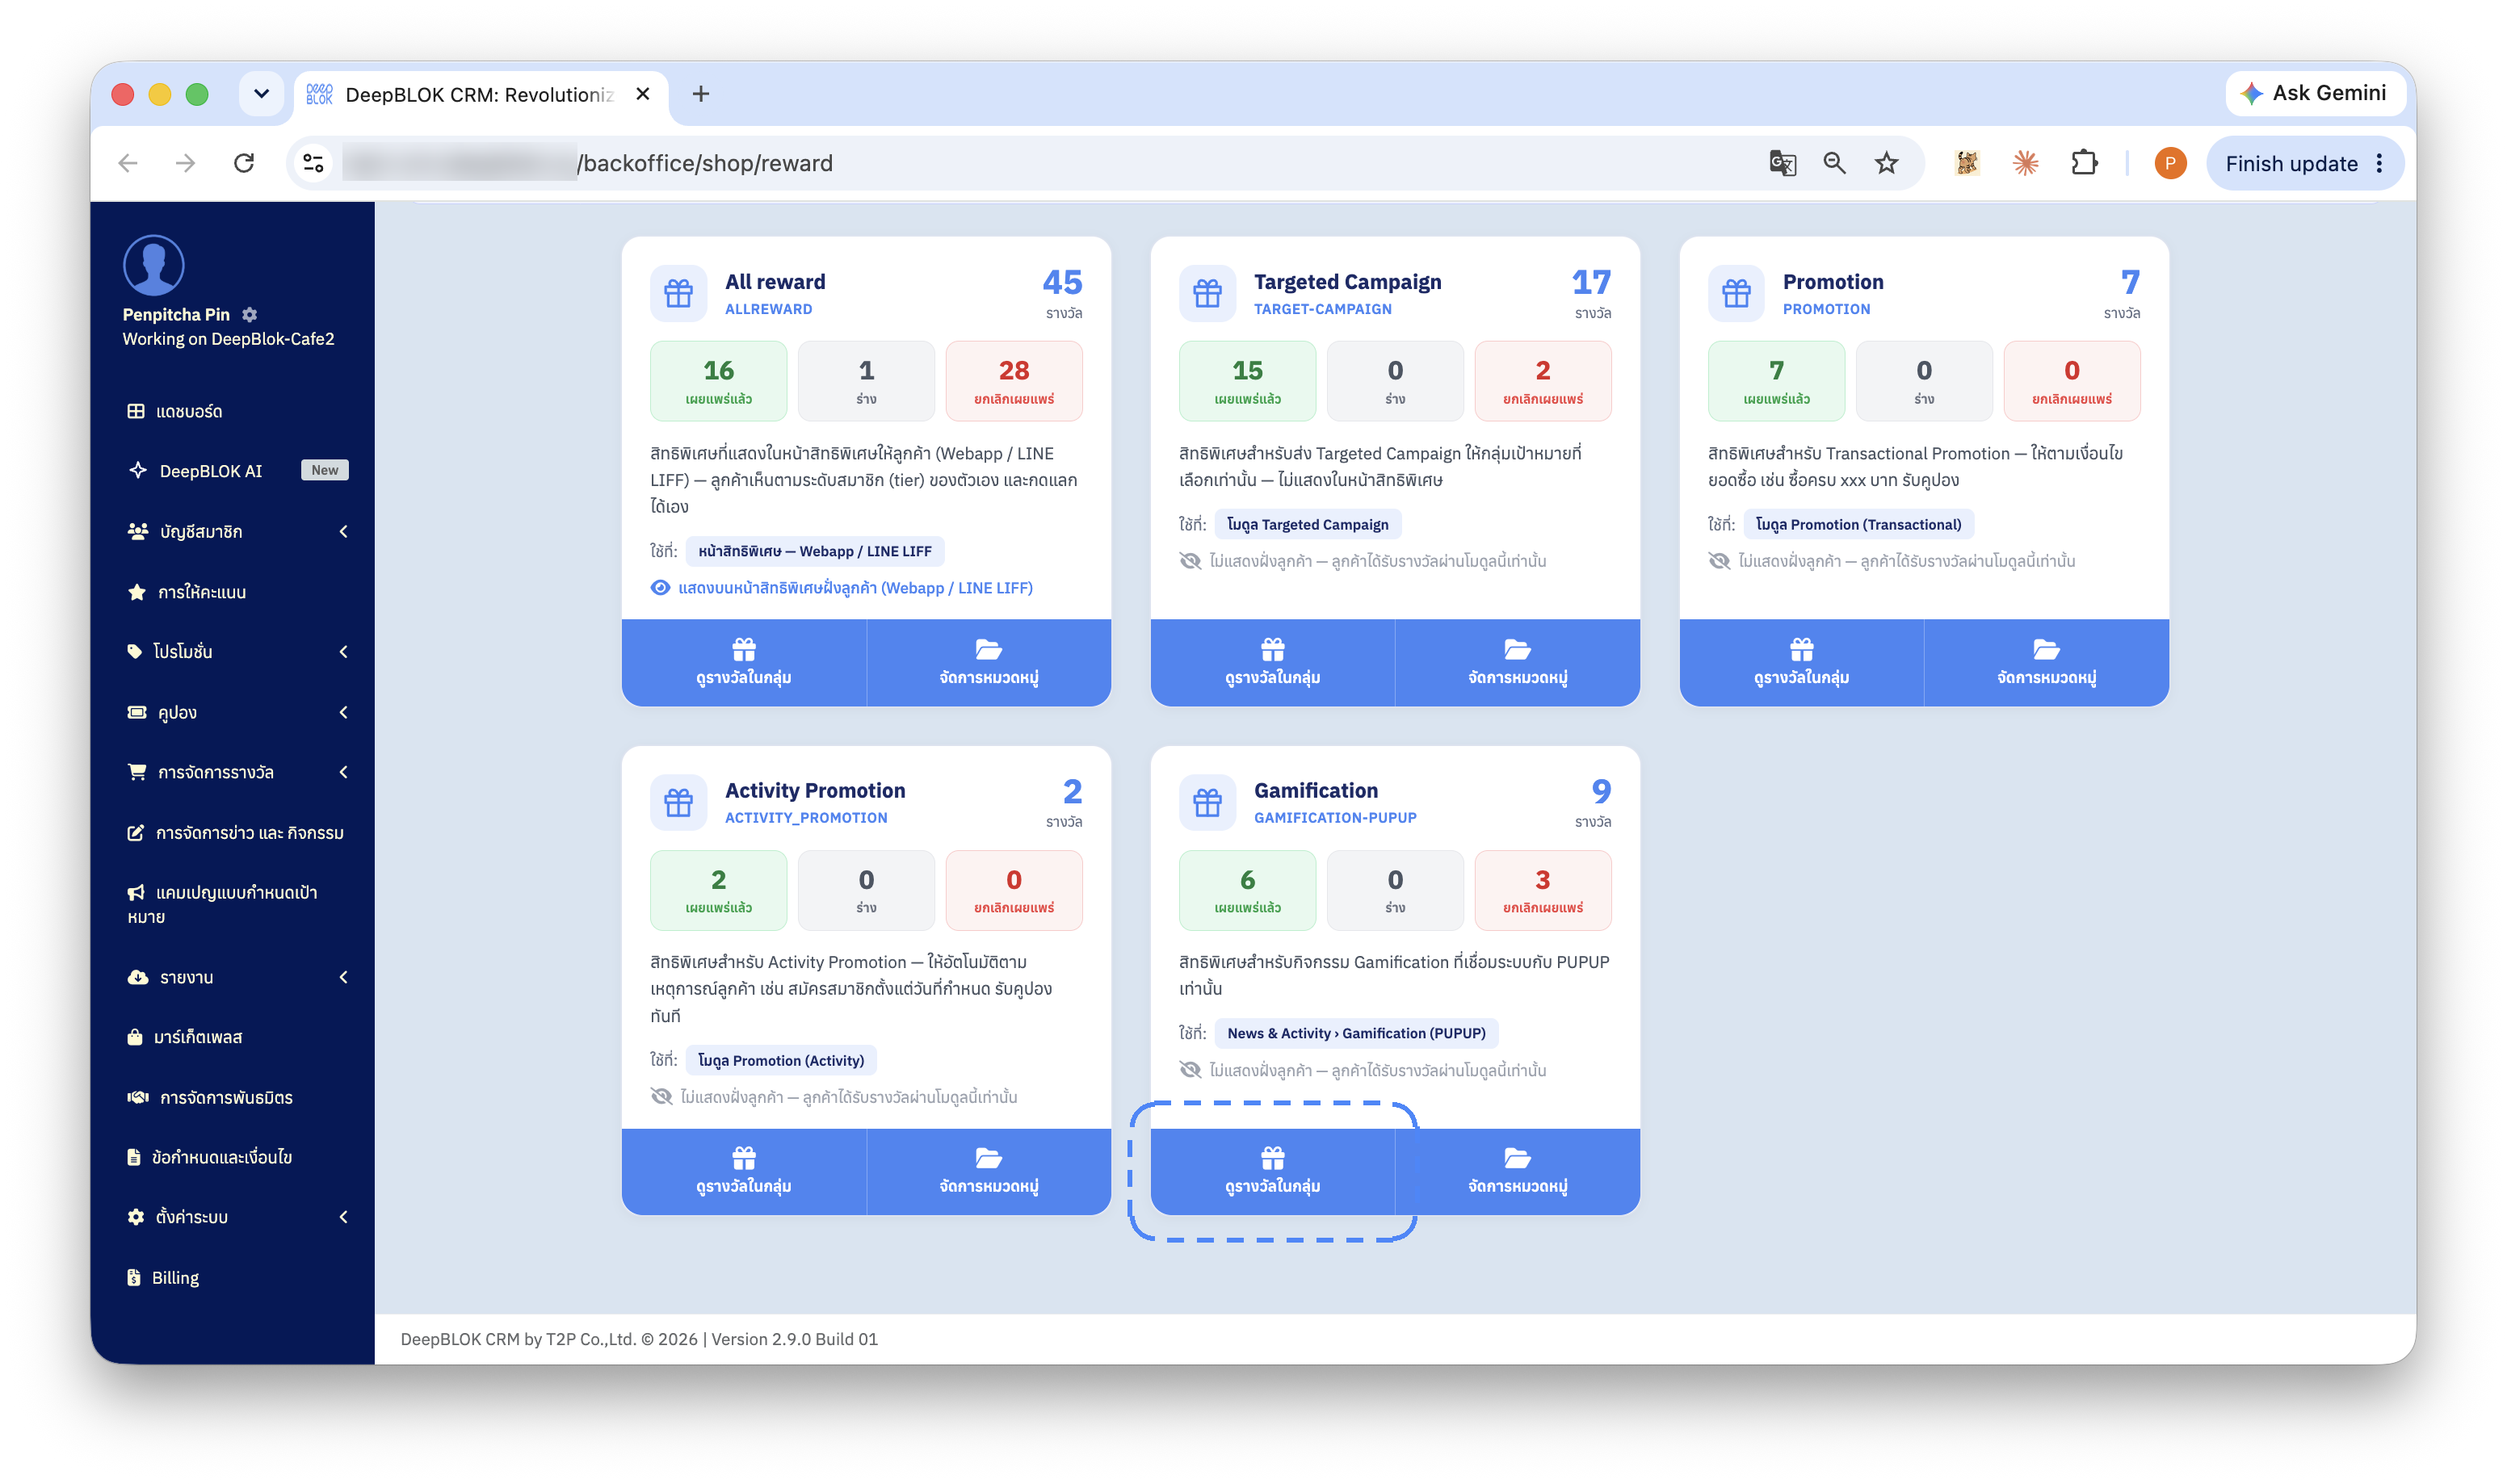The image size is (2507, 1484).
Task: Manage categories for the Gamification card
Action: [1517, 1171]
